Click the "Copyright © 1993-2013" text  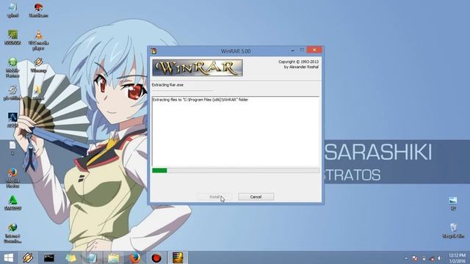pos(298,62)
